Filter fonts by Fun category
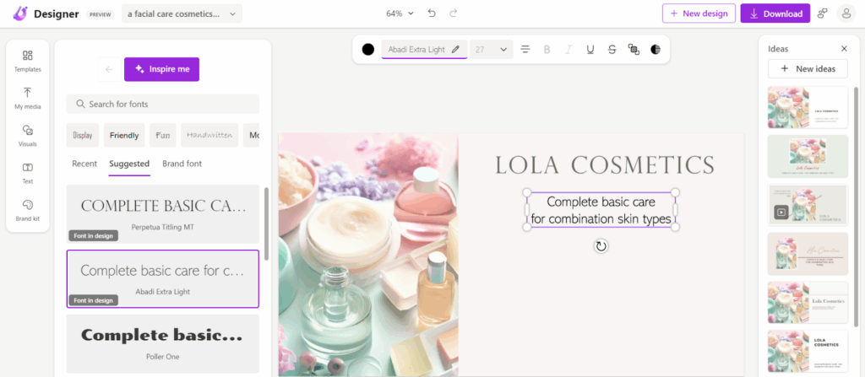 tap(163, 135)
